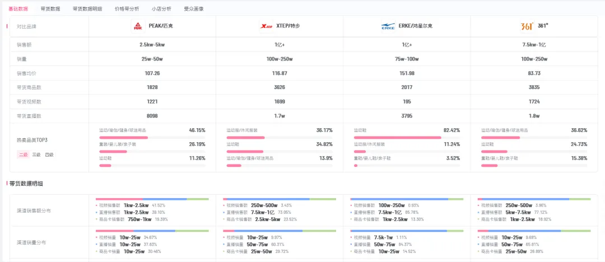Viewport: 605px width, 262px height.
Task: Click XTEP 直播销量 60.31% entry
Action: tap(254, 244)
